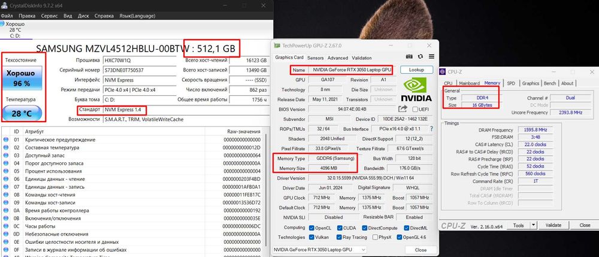Open the CPU-Z Tools dropdown arrow
Image resolution: width=599 pixels, height=257 pixels.
[534, 225]
